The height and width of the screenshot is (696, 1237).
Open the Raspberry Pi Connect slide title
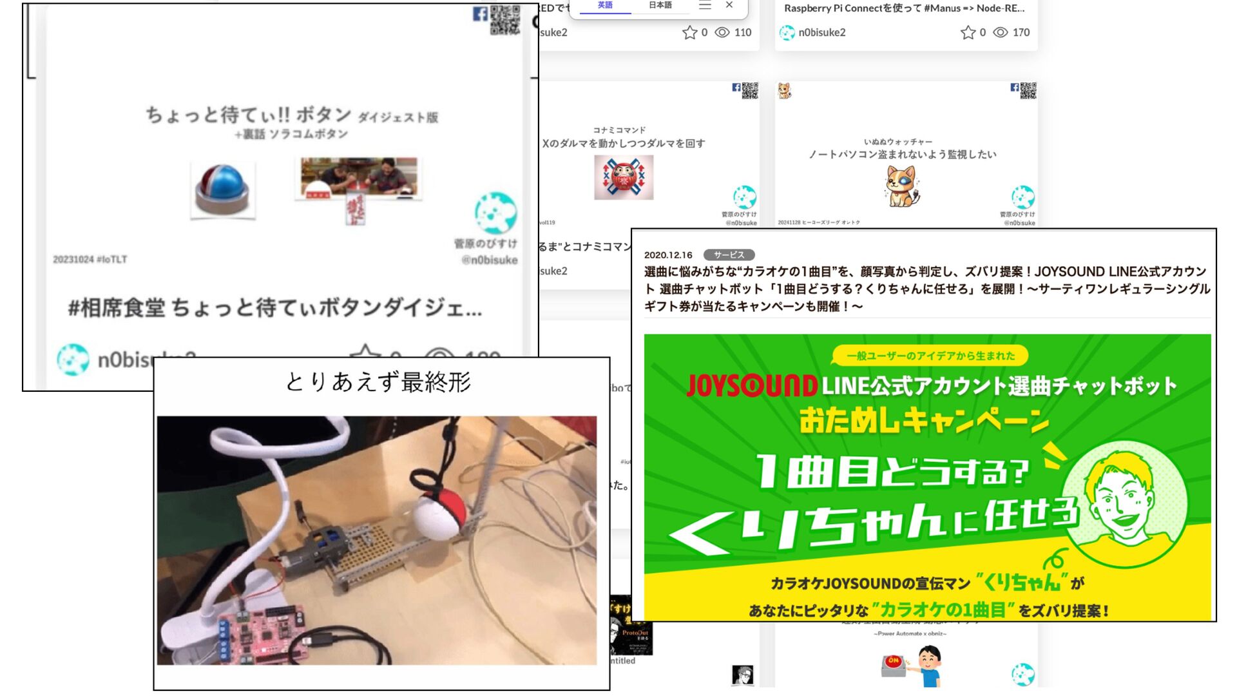pyautogui.click(x=903, y=8)
